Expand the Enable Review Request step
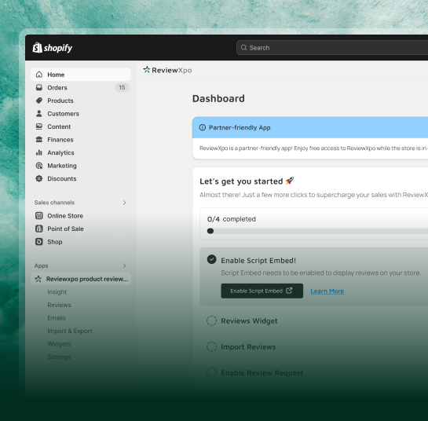 click(262, 372)
